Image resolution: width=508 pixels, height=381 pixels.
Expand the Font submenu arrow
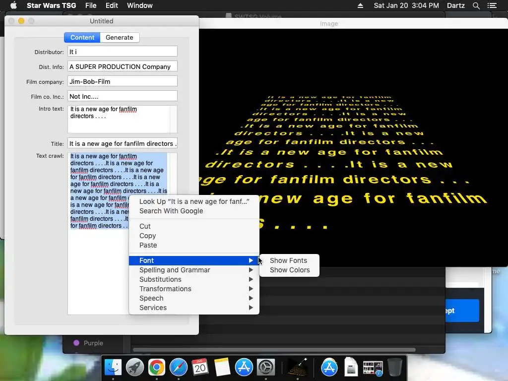click(x=251, y=260)
